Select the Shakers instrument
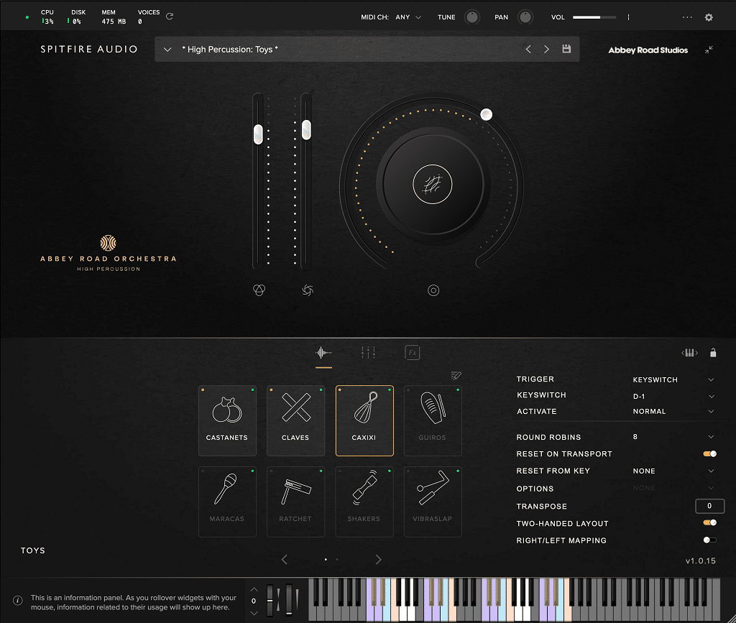This screenshot has width=736, height=623. (364, 502)
